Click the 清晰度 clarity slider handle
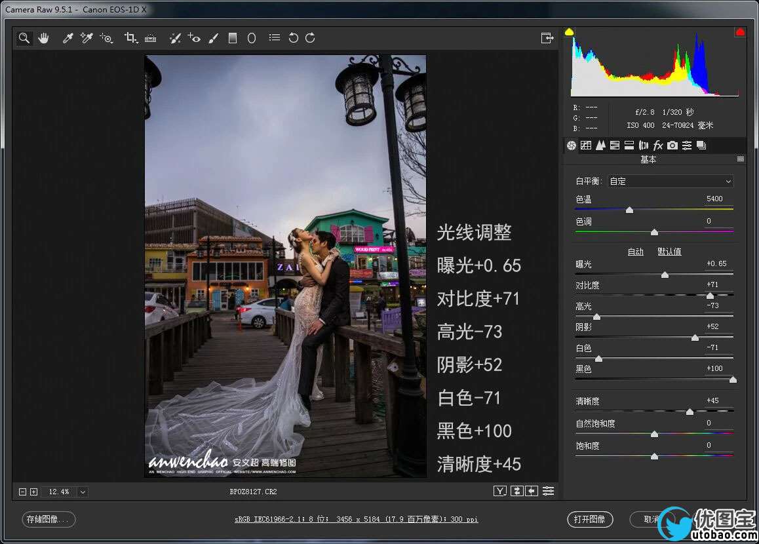 [690, 412]
